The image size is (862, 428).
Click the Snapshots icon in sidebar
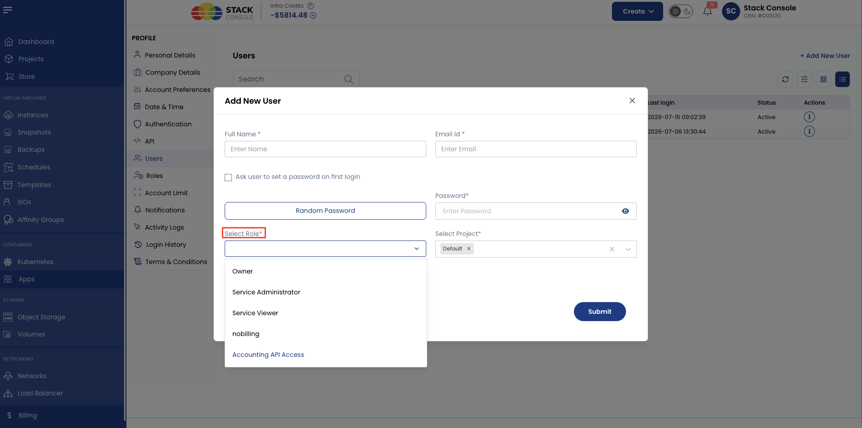[x=8, y=132]
